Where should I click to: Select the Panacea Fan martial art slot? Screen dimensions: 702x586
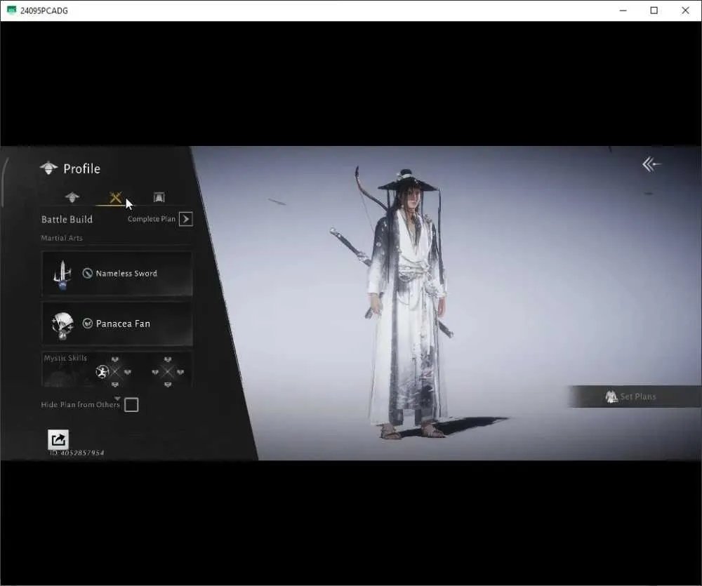[x=117, y=324]
